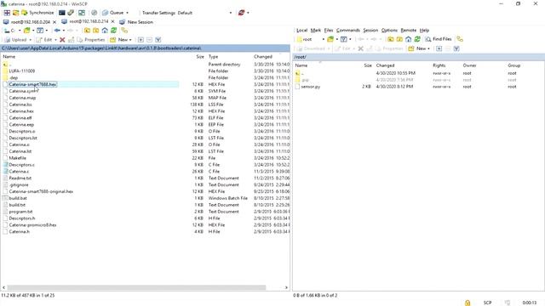Open the Commands menu
This screenshot has width=545, height=306.
tap(348, 31)
